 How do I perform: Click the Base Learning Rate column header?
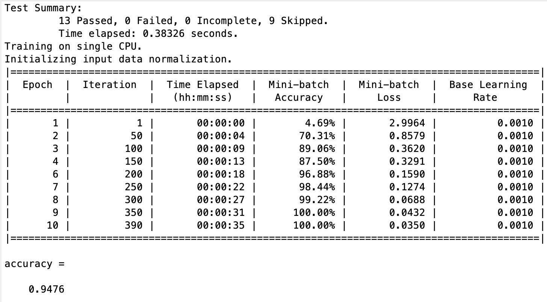[488, 91]
